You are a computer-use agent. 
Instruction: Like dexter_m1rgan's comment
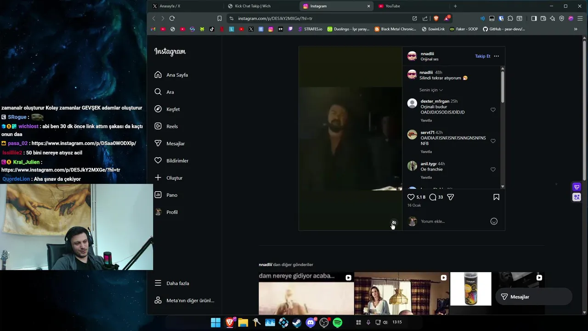coord(493,110)
